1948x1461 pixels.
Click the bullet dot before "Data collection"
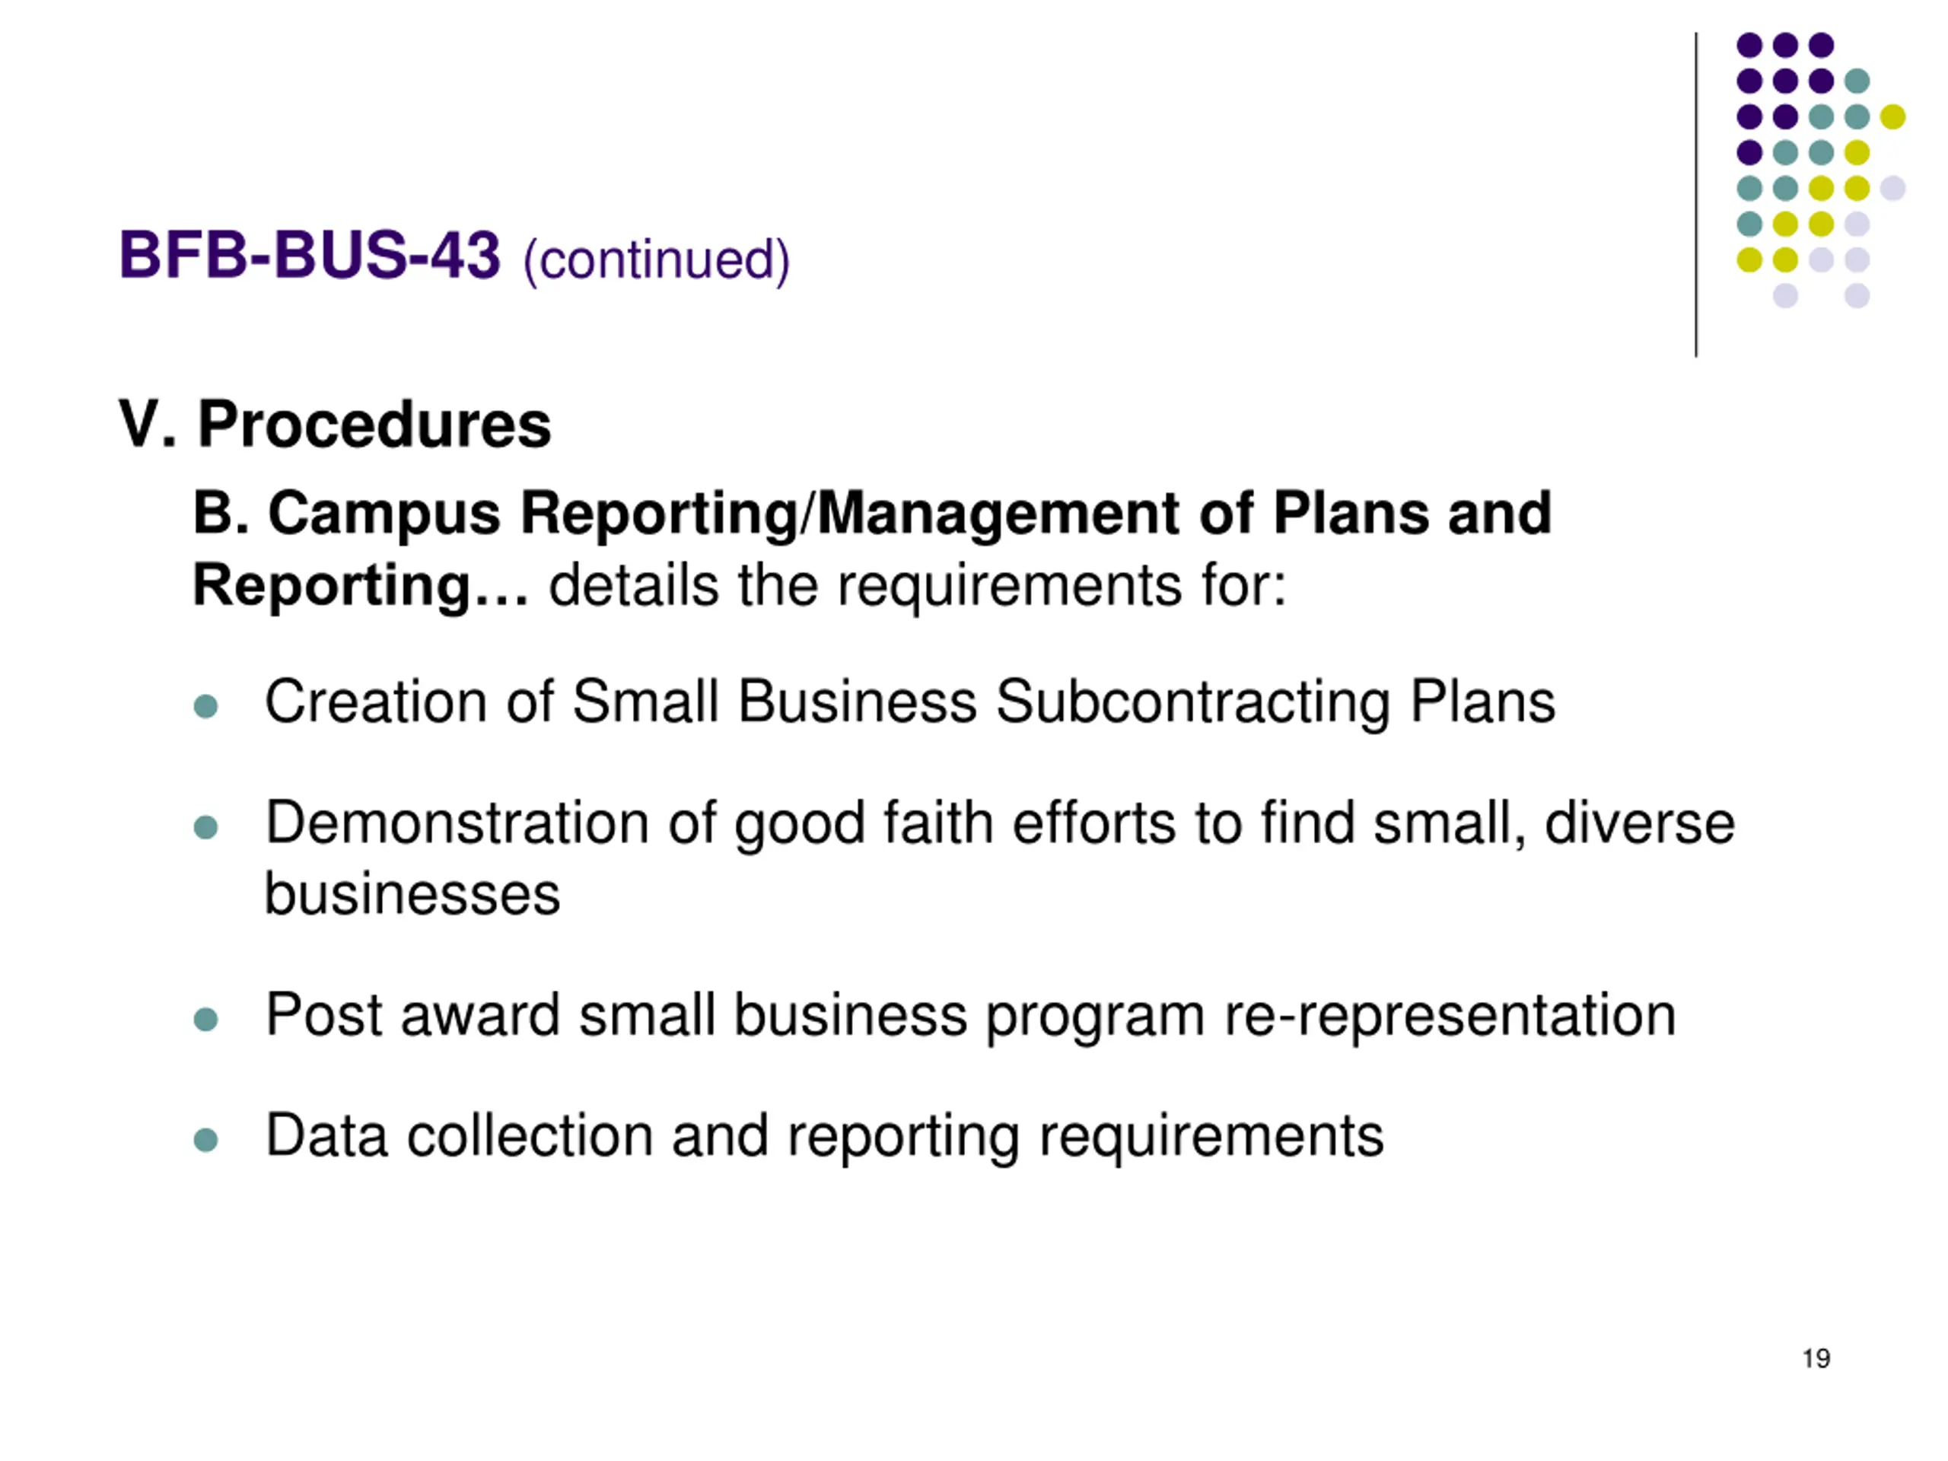coord(205,1141)
